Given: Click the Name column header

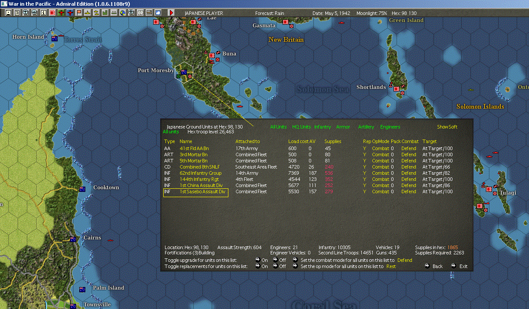Looking at the screenshot, I should pos(186,141).
